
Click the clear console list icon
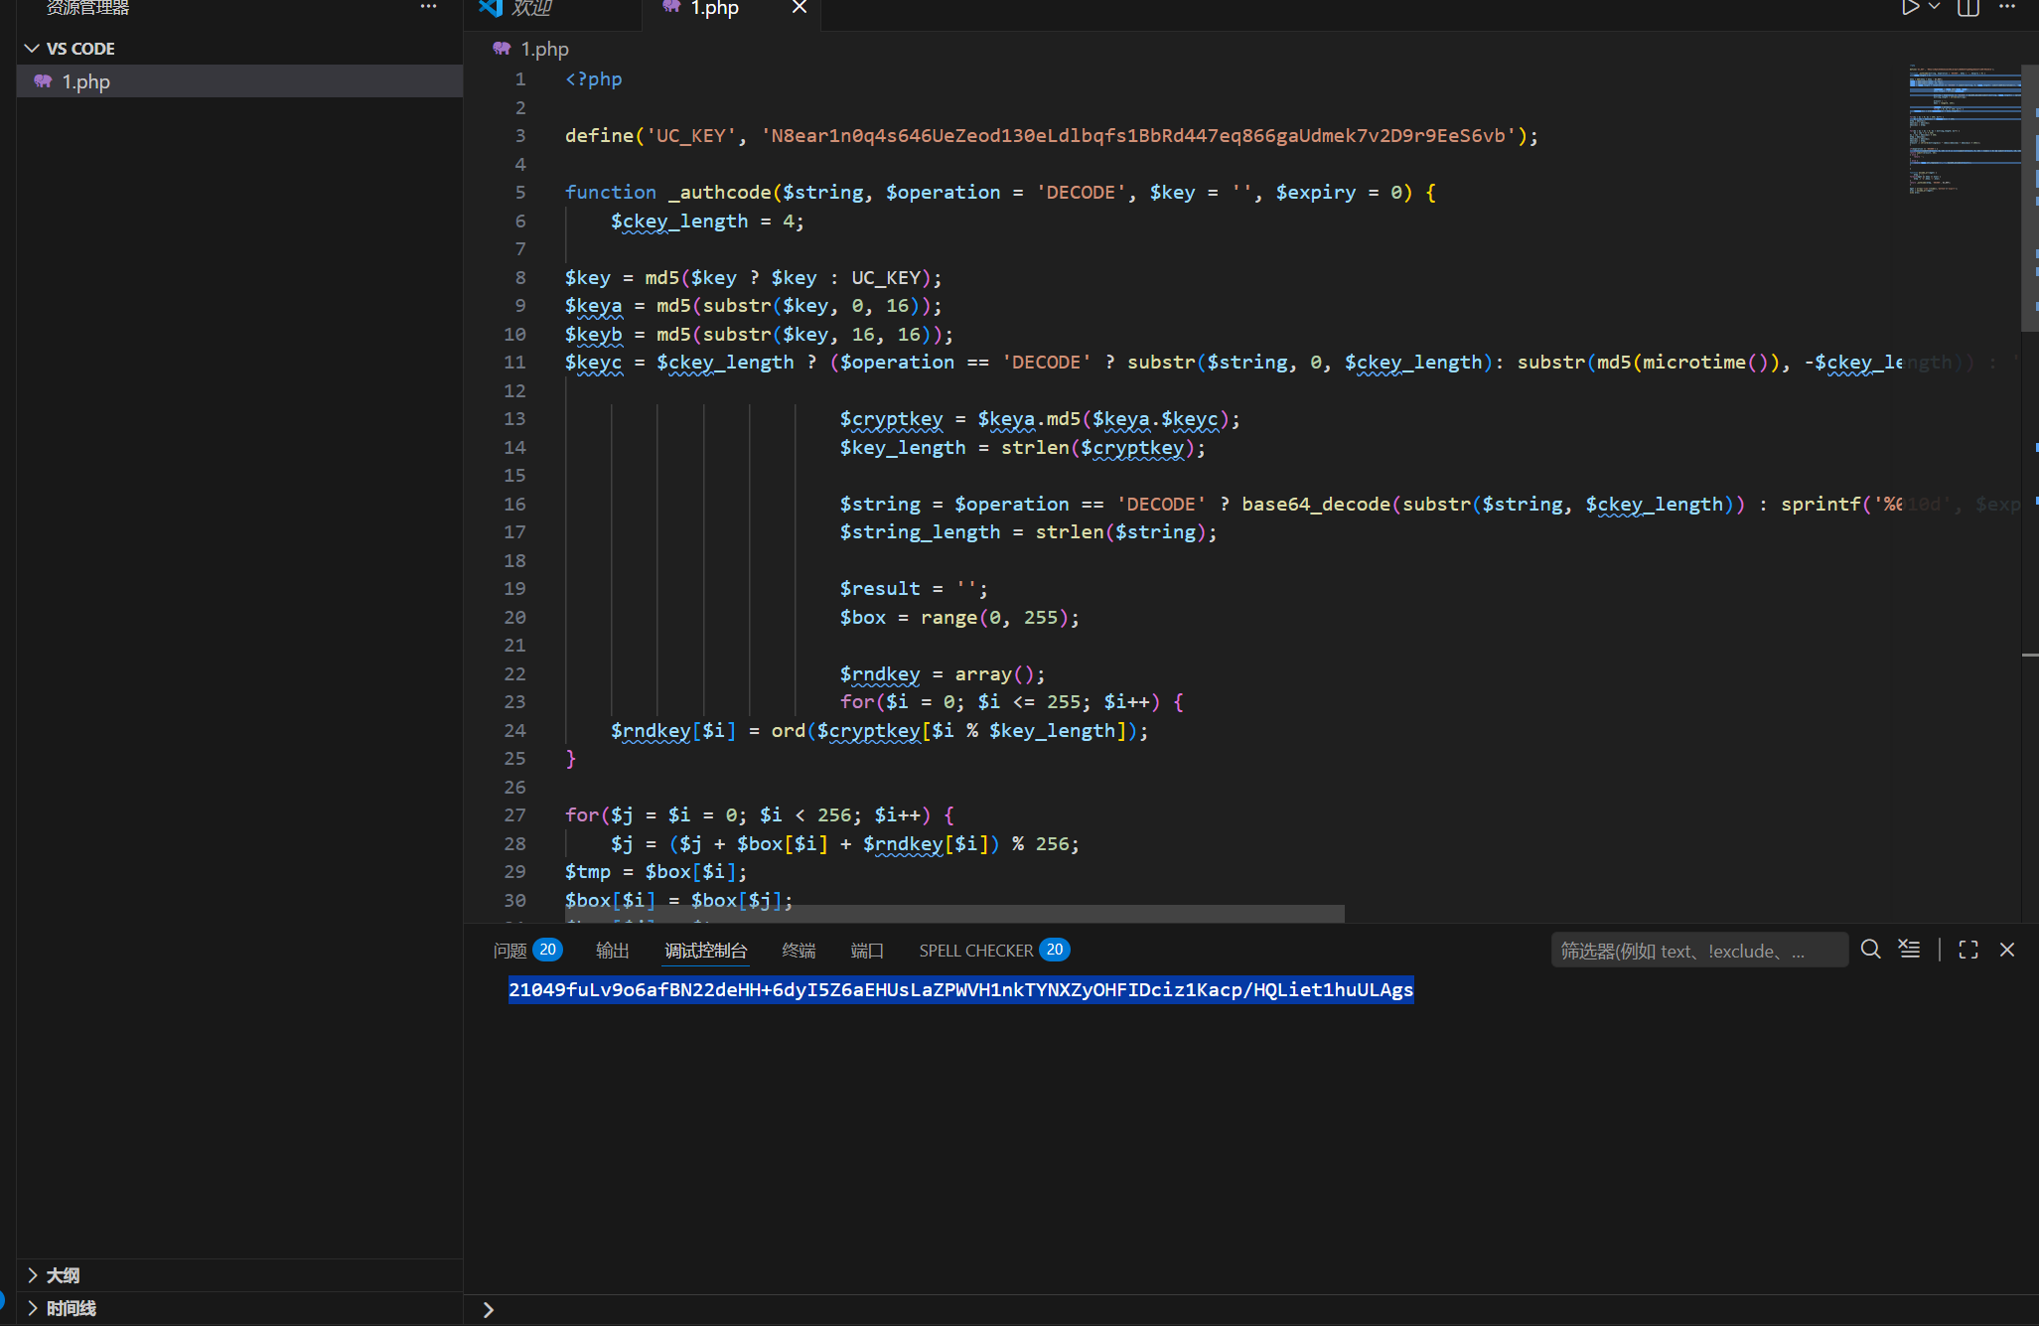tap(1909, 950)
